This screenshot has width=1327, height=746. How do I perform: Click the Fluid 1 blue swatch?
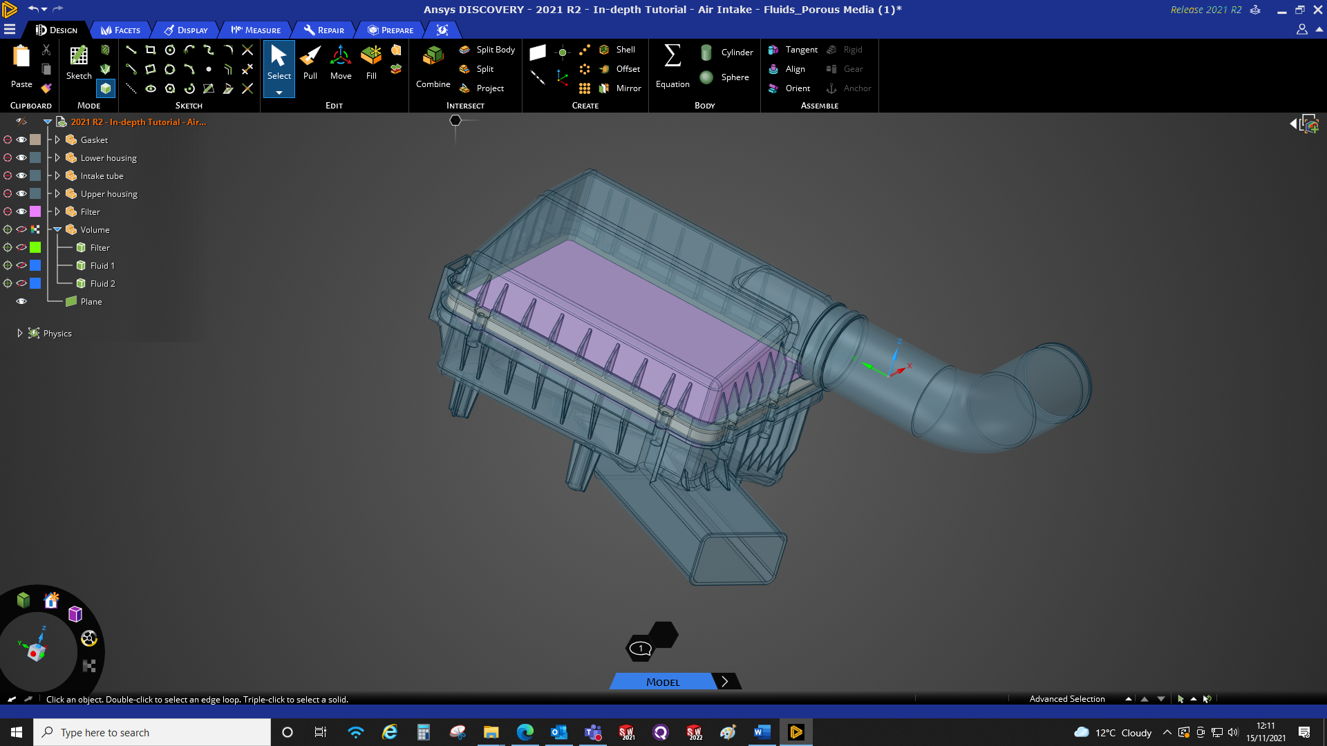coord(35,265)
